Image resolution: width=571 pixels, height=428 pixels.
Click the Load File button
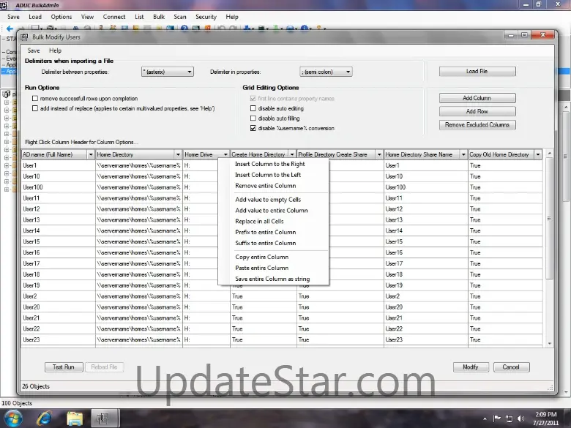[477, 72]
